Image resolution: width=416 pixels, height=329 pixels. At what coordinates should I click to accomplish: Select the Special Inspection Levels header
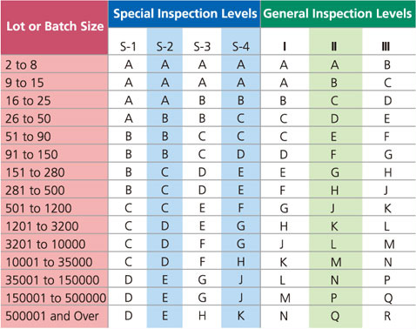[x=185, y=14]
